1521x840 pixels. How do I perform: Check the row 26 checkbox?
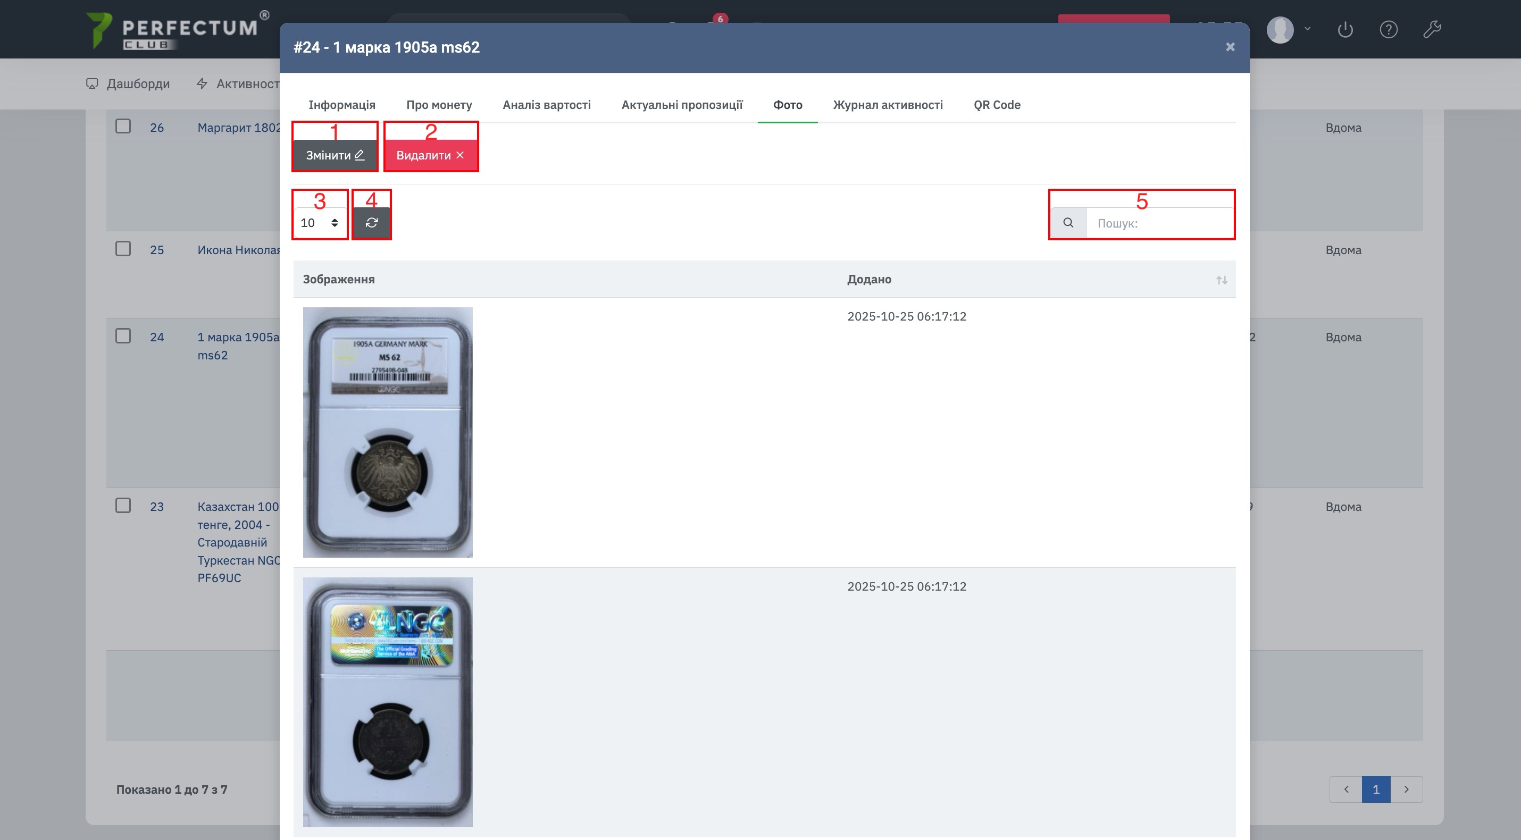[x=123, y=127]
